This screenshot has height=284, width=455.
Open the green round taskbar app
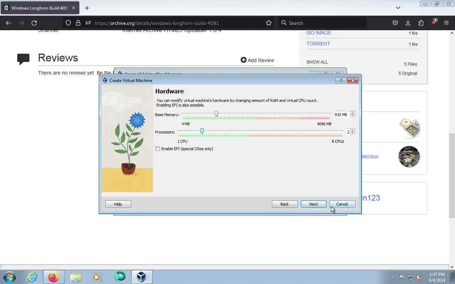point(120,277)
